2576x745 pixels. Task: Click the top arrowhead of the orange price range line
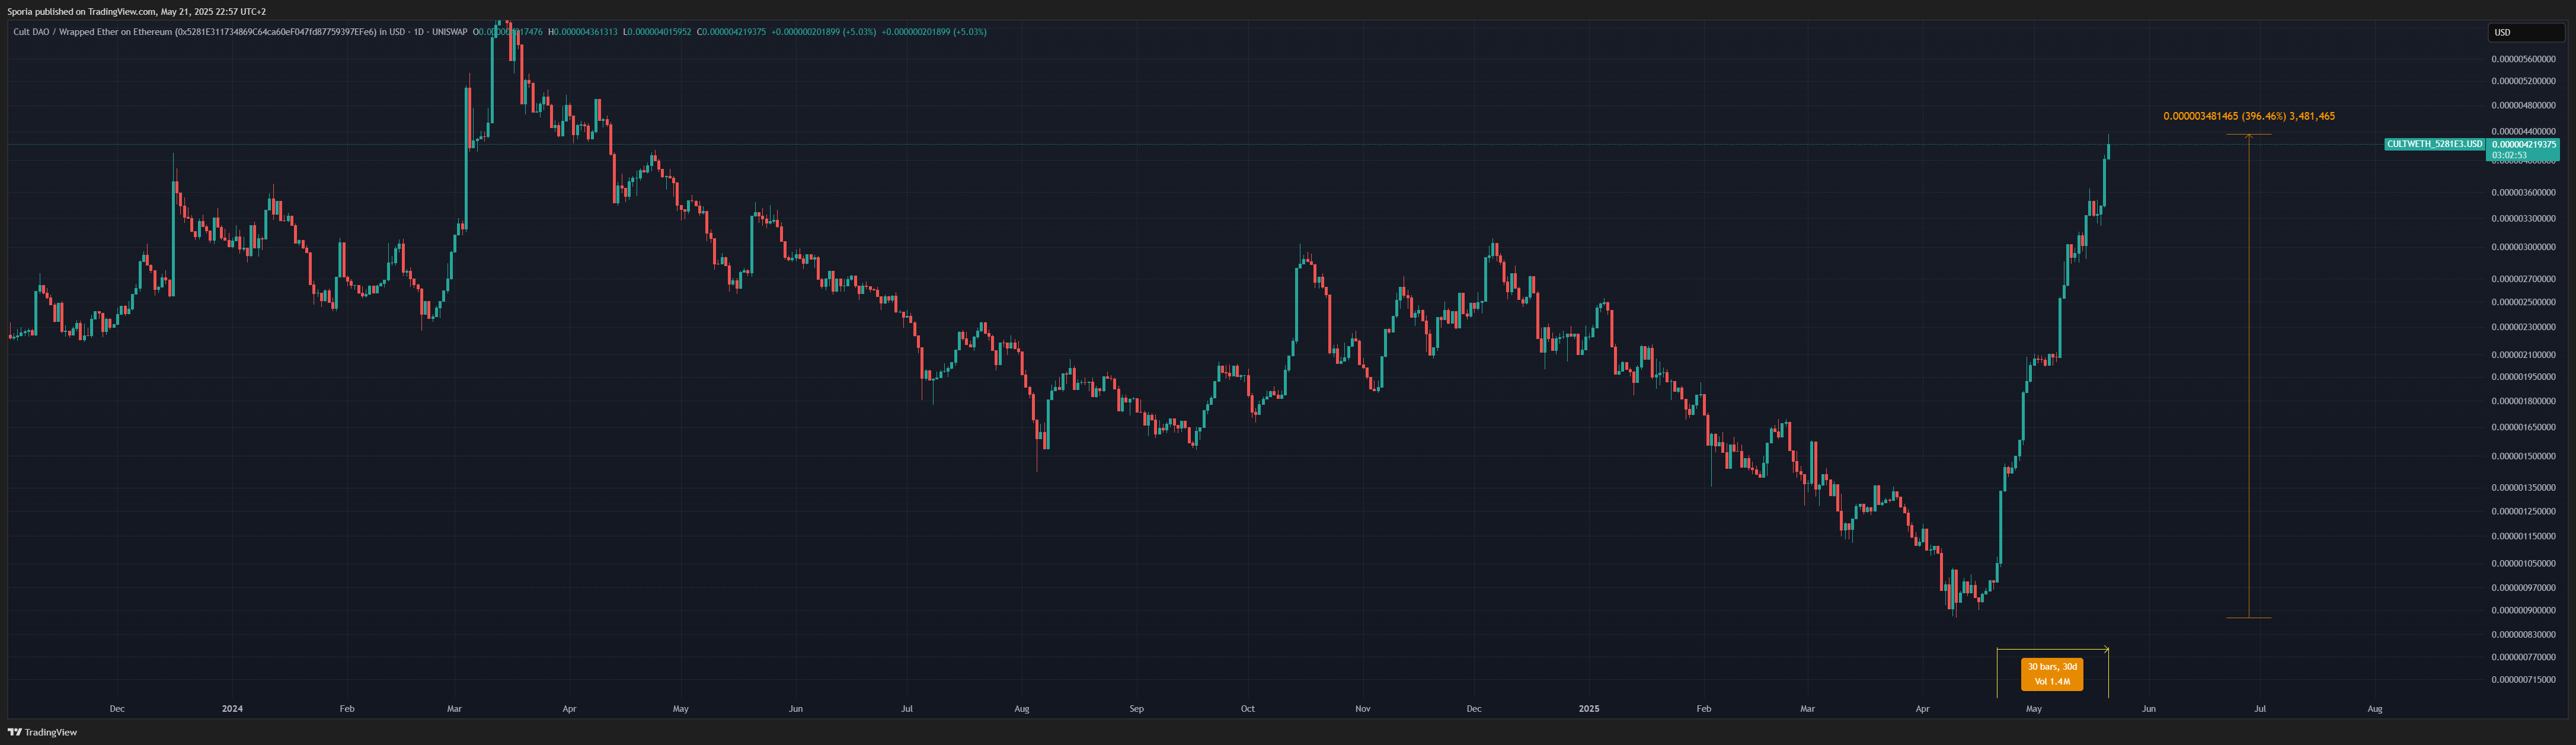coord(2249,136)
